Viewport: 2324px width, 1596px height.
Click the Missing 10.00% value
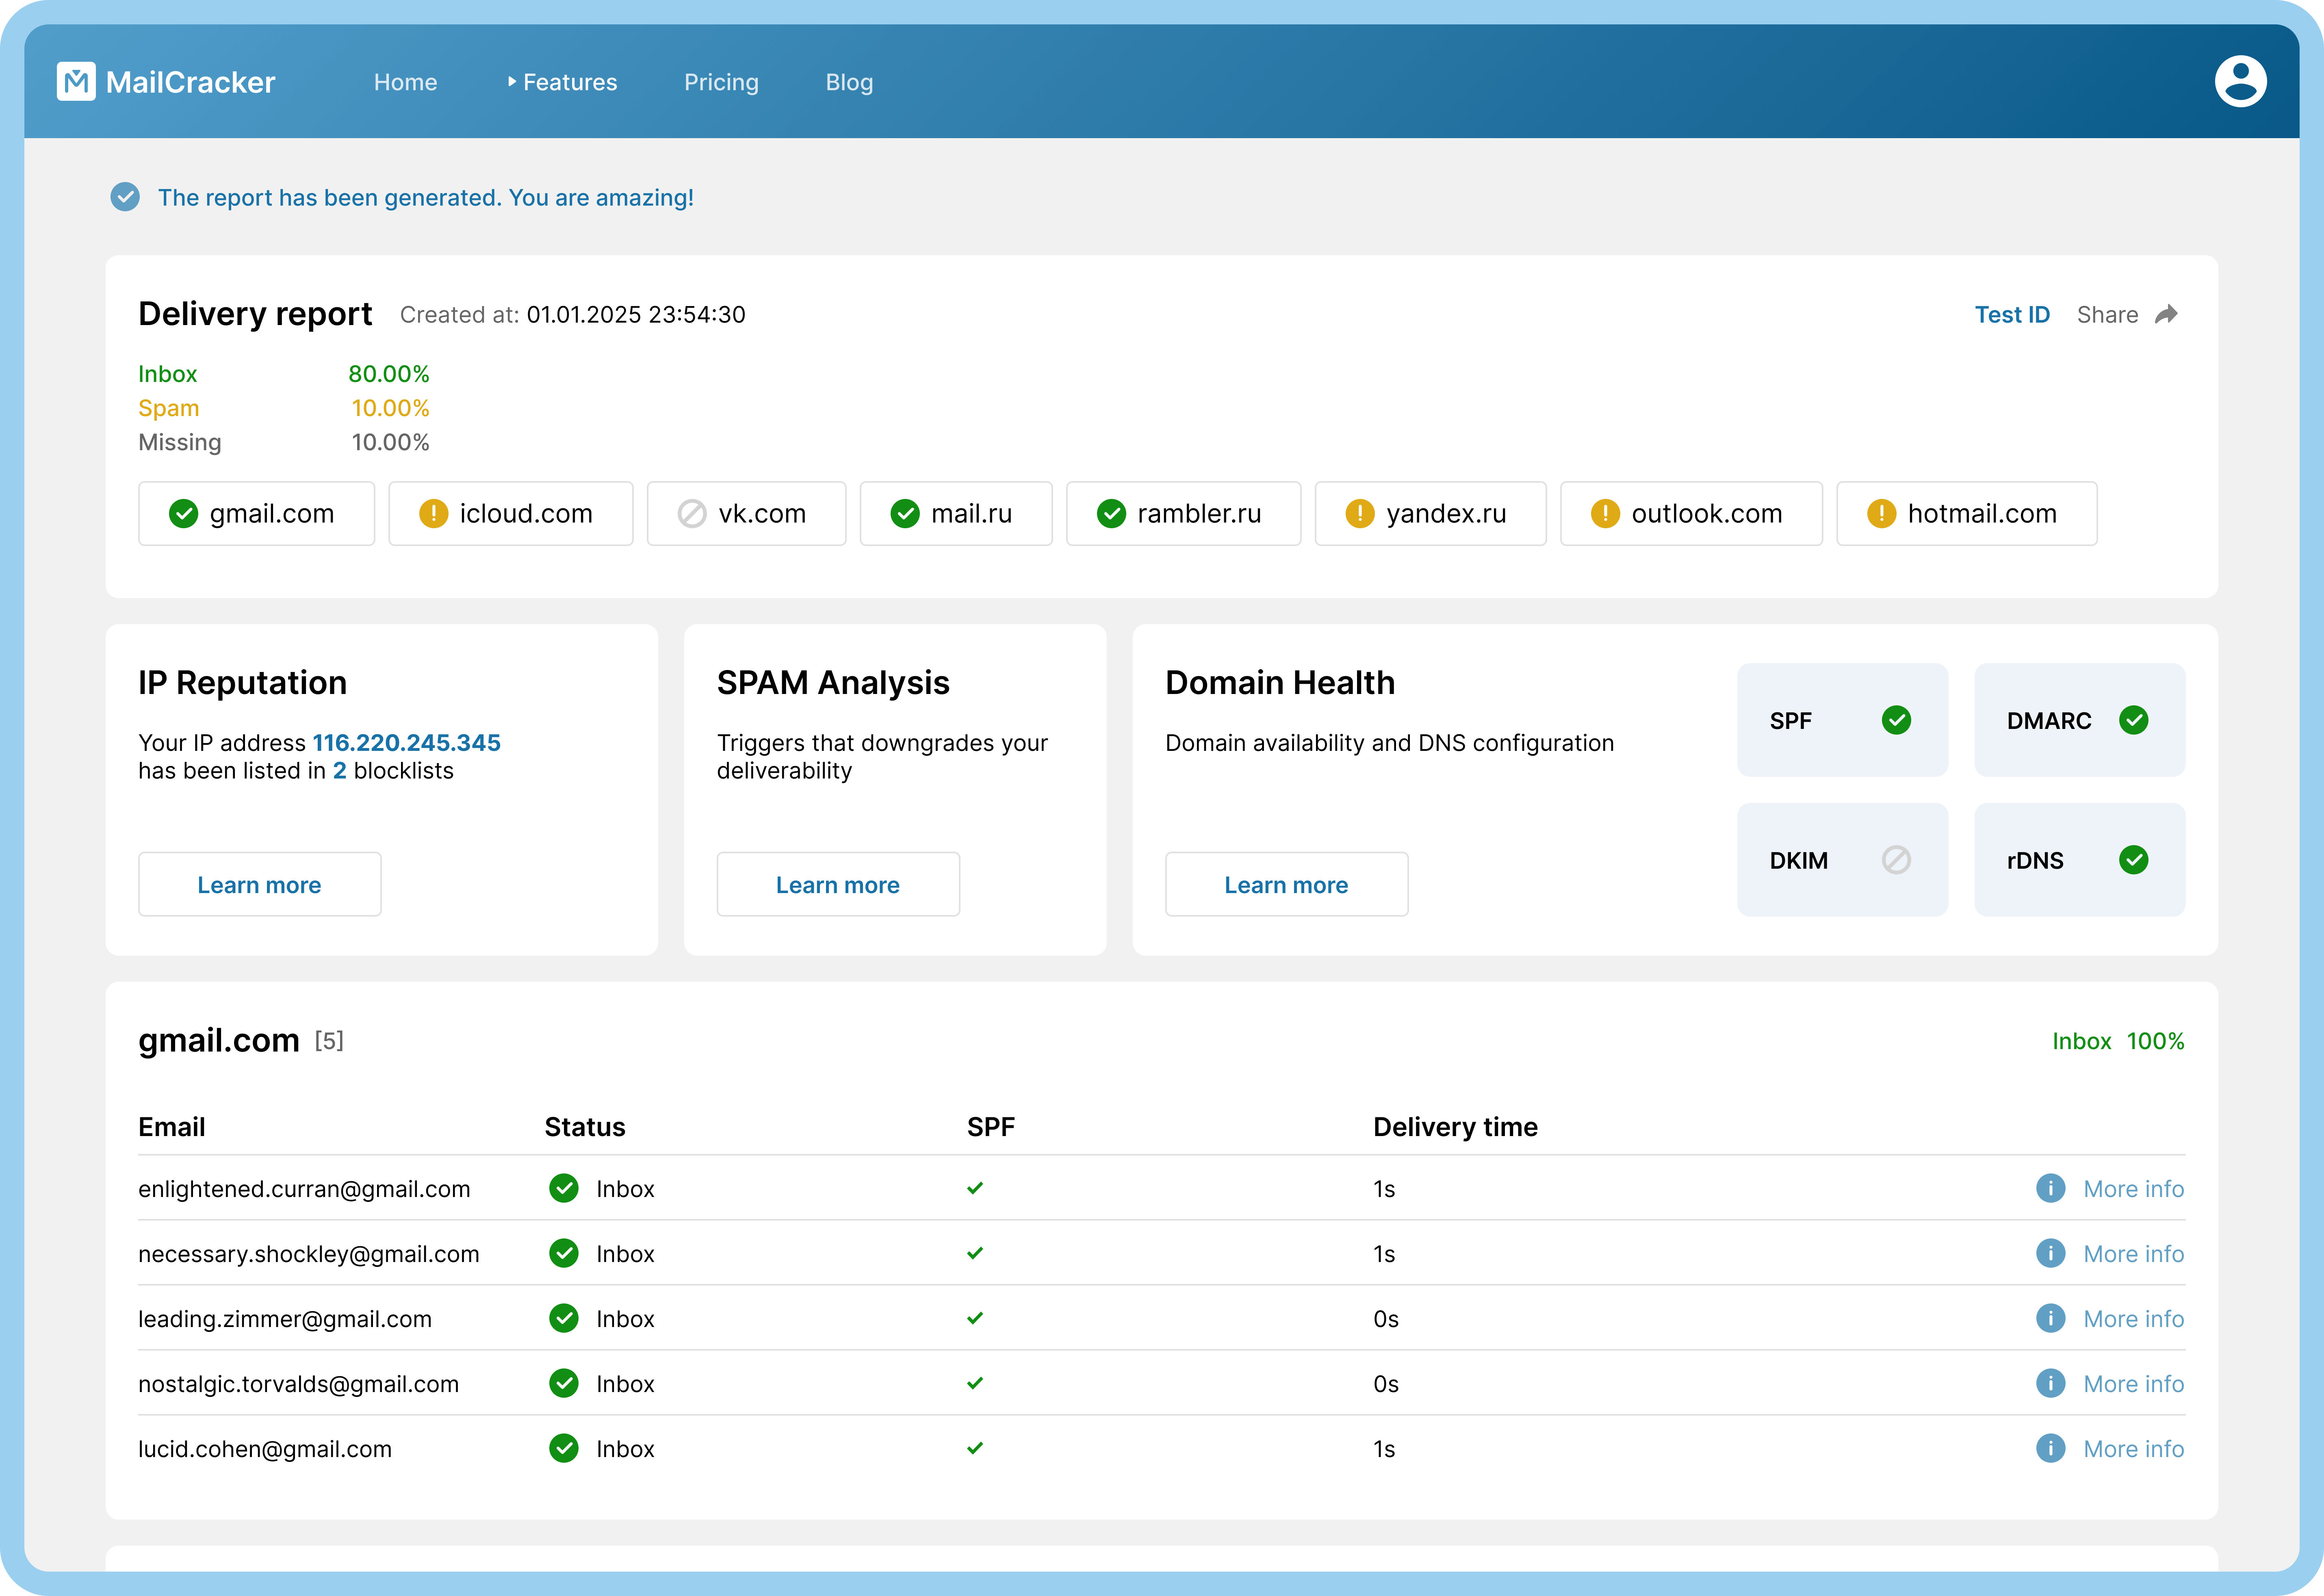click(390, 442)
